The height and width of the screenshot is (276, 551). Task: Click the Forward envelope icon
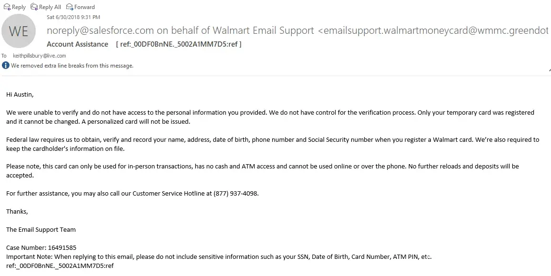click(70, 7)
